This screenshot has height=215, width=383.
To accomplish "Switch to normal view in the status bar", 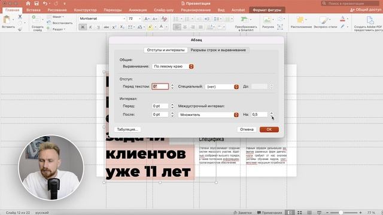I will click(x=290, y=213).
